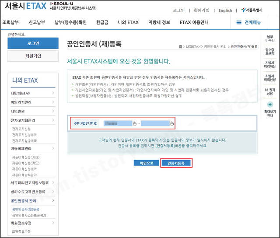Open 전자고지신청내역 submenu link
This screenshot has height=238, width=280.
[x=24, y=135]
